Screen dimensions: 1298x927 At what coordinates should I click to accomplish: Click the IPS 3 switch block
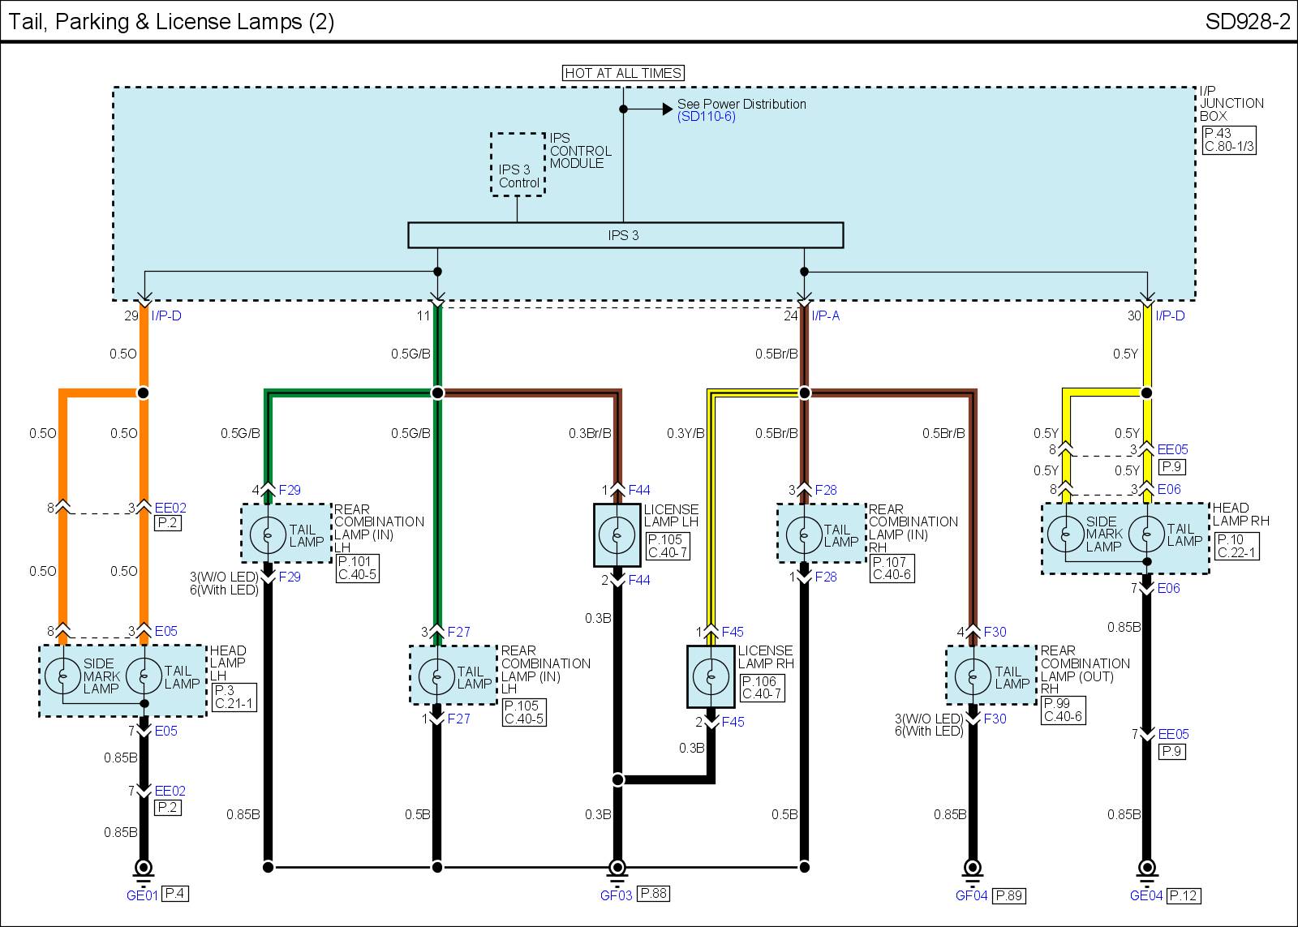[x=625, y=235]
